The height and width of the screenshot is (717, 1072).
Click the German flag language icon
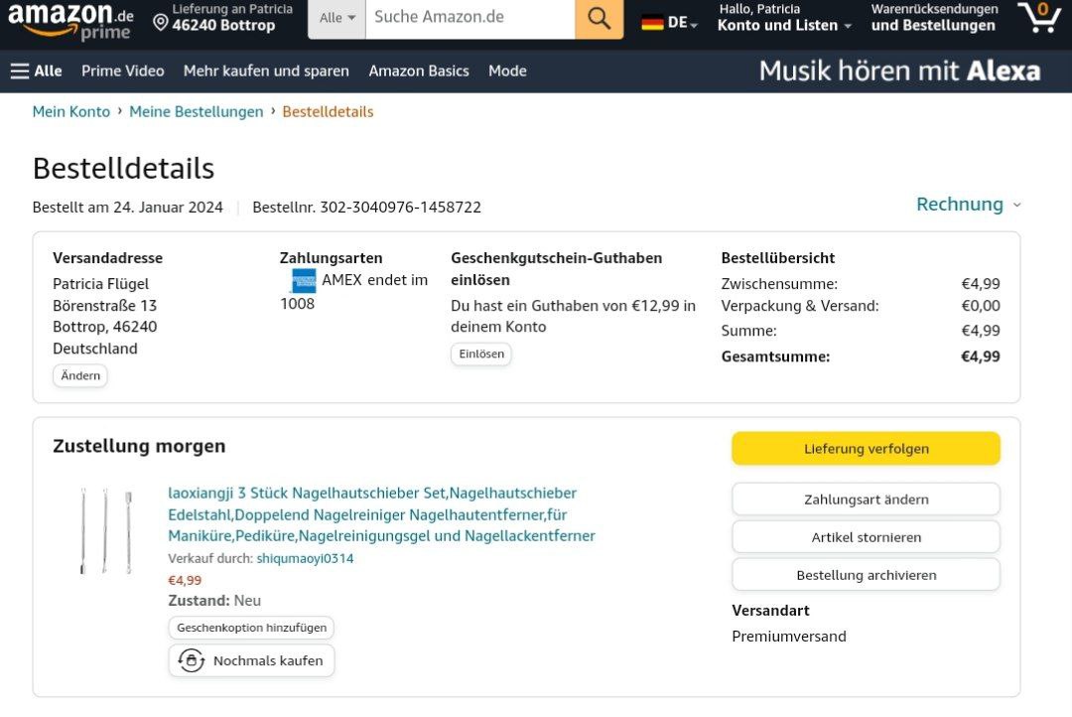pos(652,22)
